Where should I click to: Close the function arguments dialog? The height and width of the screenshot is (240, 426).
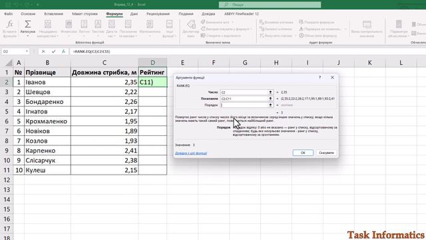point(332,77)
